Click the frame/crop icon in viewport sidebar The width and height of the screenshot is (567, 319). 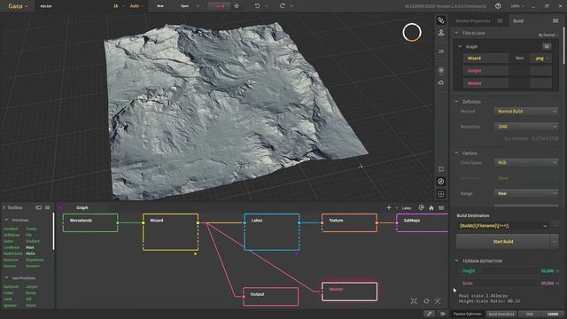(x=441, y=169)
